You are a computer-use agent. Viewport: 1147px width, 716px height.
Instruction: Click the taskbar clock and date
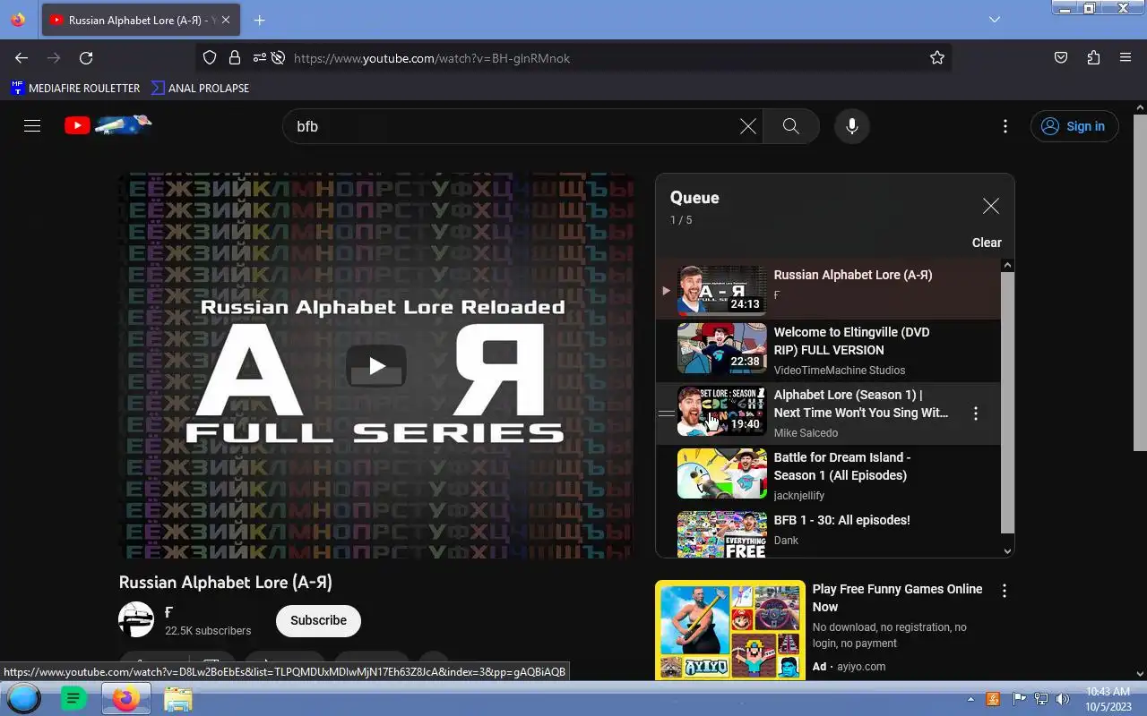1108,699
